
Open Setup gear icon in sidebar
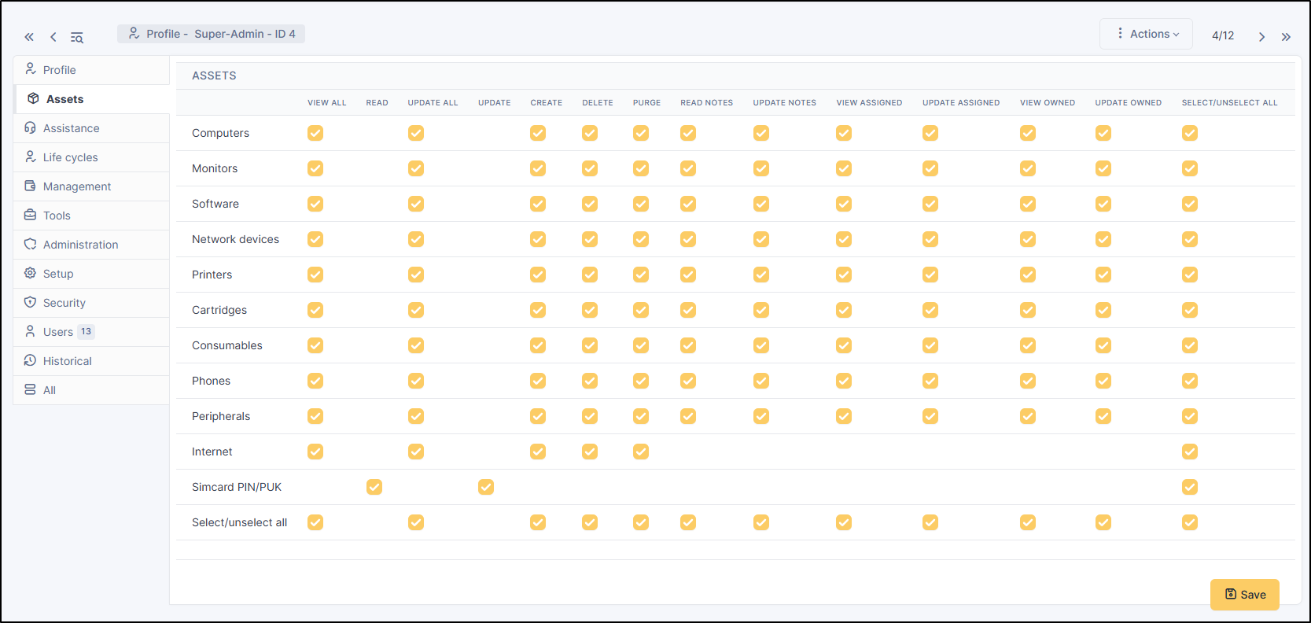click(x=31, y=273)
